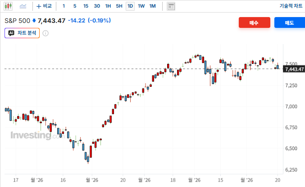
Task: Click the 7,443.47 price label on axis
Action: (x=294, y=69)
